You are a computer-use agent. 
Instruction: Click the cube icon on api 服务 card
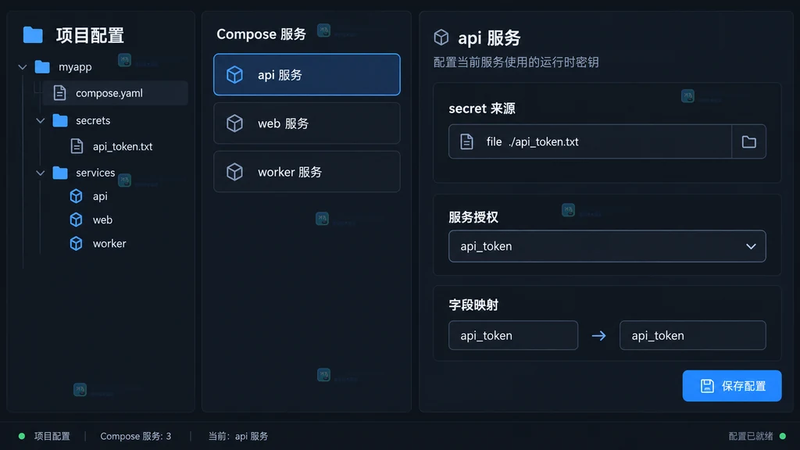click(x=234, y=74)
